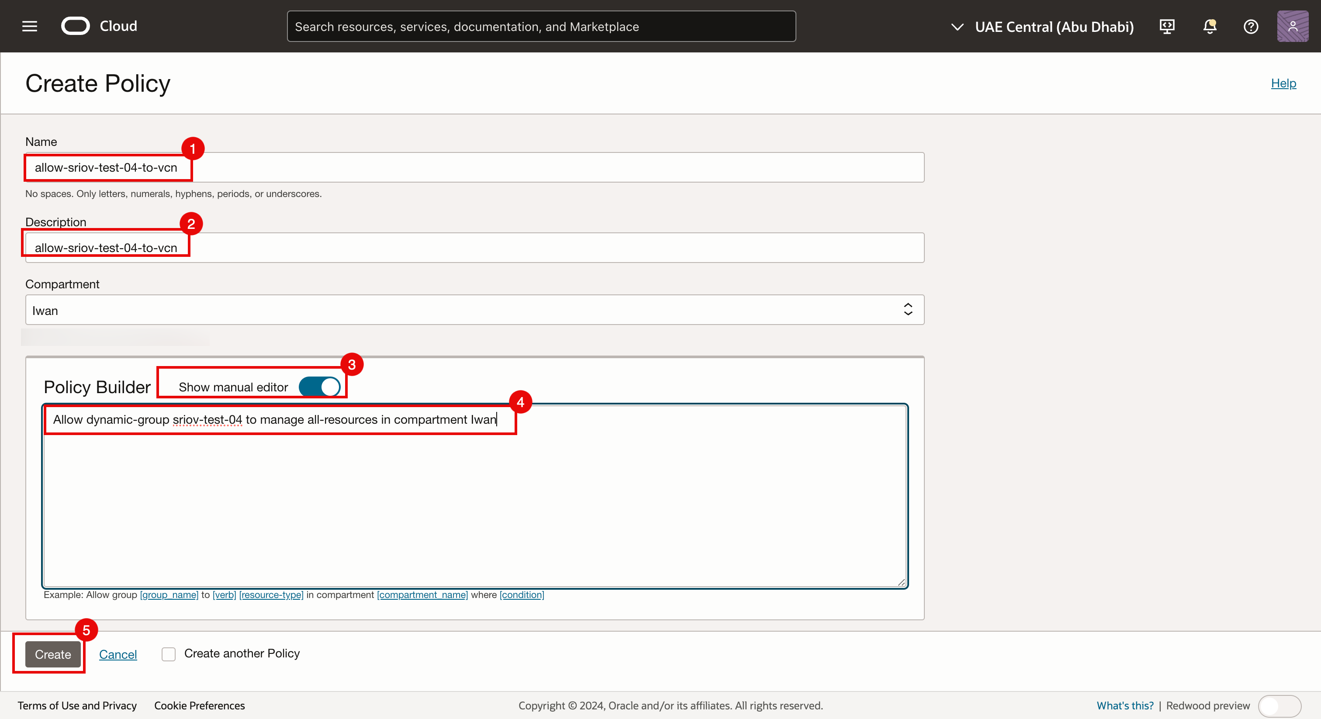This screenshot has width=1321, height=719.
Task: Grab the policy textarea resize handle
Action: (901, 582)
